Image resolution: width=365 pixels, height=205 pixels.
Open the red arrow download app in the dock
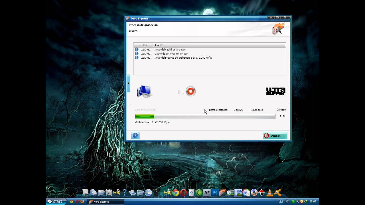pos(261,193)
